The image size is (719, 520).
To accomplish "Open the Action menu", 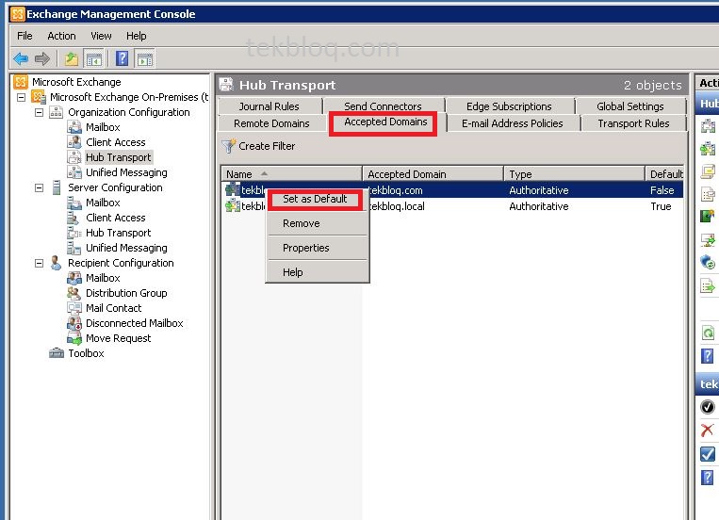I will pyautogui.click(x=61, y=36).
